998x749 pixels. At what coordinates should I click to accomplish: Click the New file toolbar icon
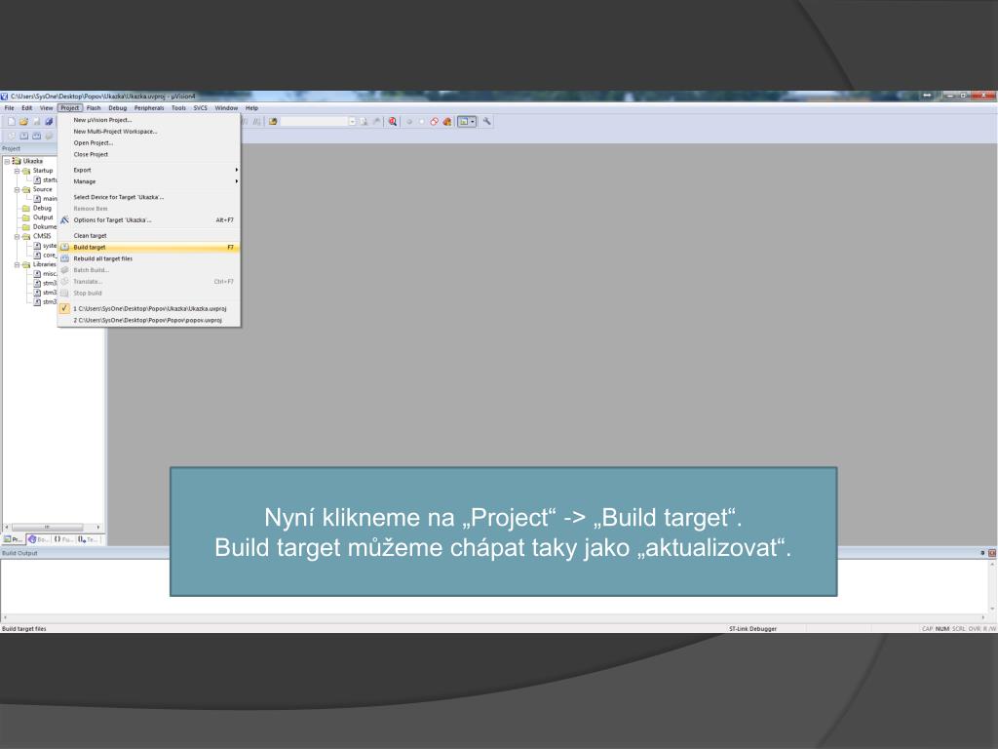[11, 122]
